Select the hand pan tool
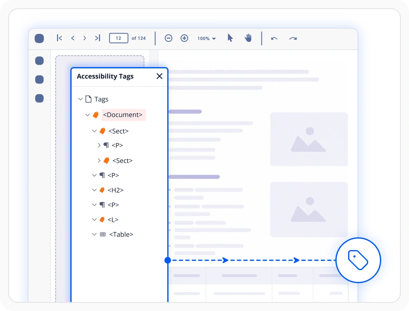This screenshot has height=311, width=409. (x=248, y=38)
